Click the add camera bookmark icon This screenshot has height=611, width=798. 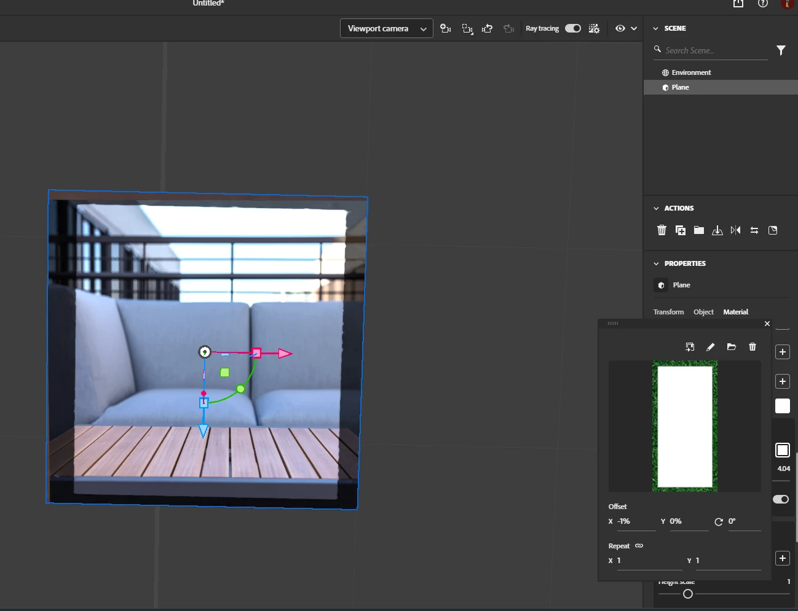coord(446,29)
